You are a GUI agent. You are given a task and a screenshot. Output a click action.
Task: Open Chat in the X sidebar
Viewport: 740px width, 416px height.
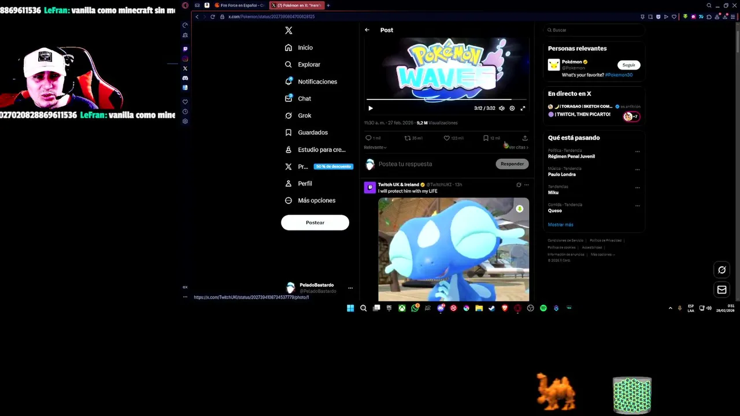[298, 99]
